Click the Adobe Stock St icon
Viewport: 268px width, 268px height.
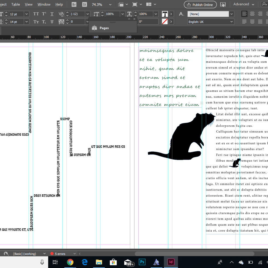(85, 4)
